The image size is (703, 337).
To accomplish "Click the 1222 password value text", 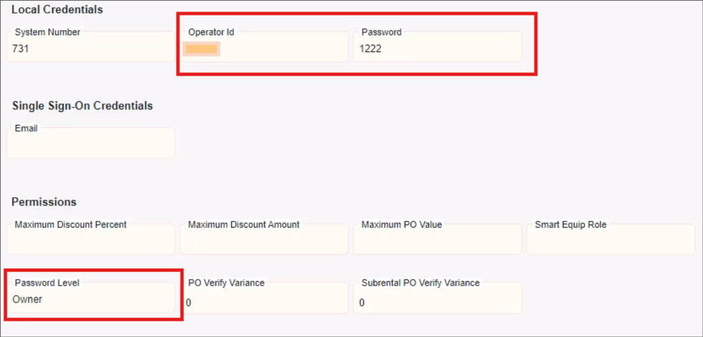I will tap(370, 49).
